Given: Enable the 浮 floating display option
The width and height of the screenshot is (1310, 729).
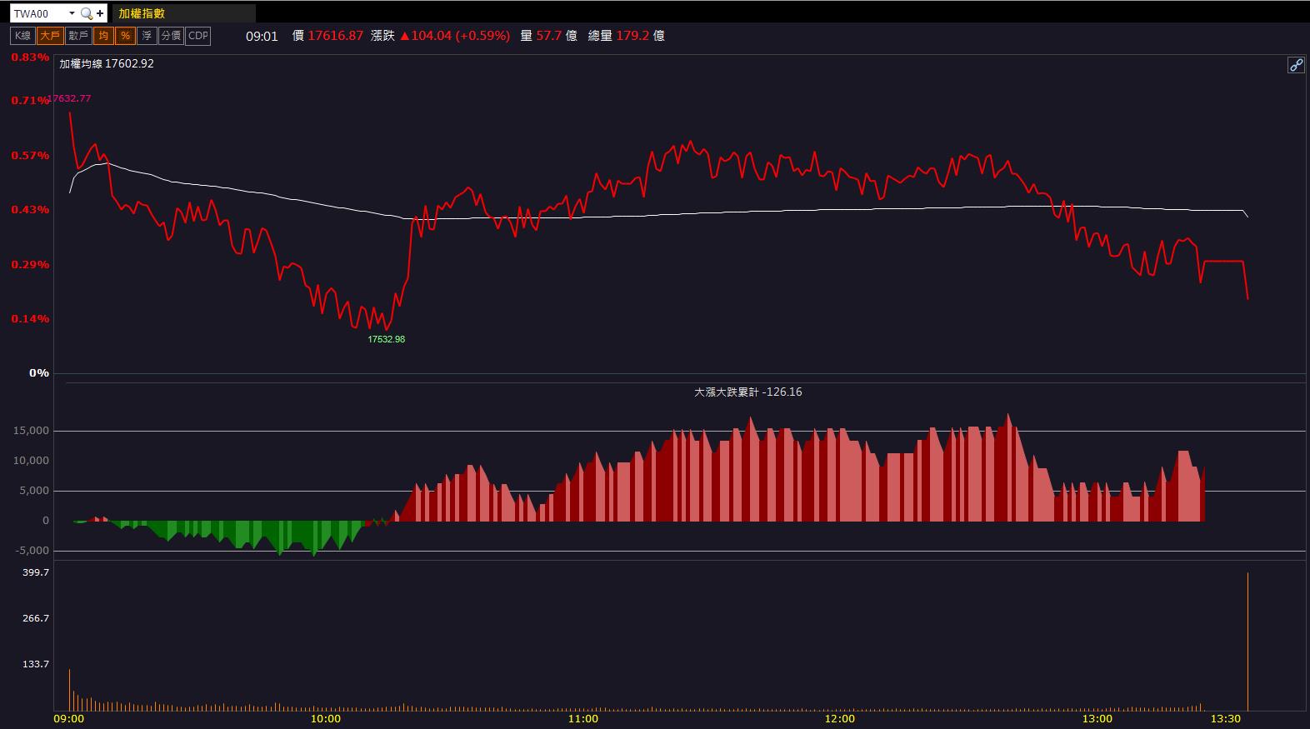Looking at the screenshot, I should pos(147,36).
